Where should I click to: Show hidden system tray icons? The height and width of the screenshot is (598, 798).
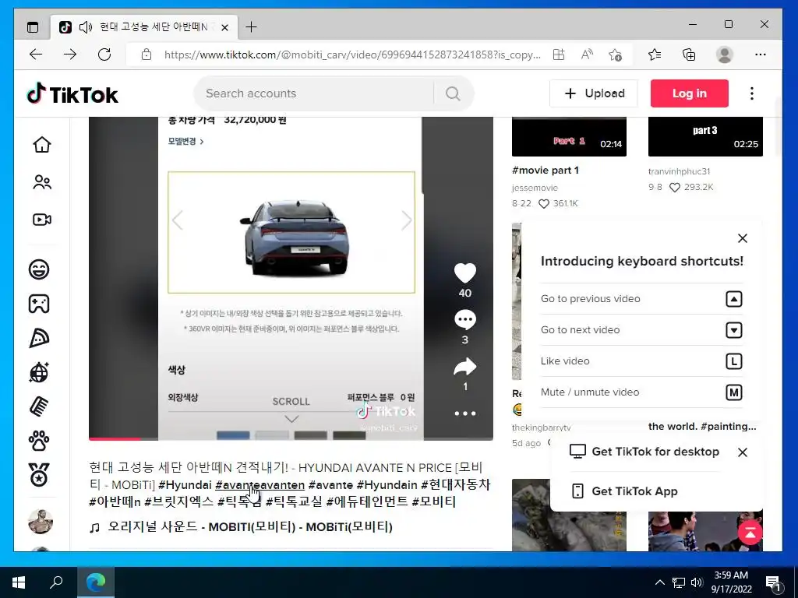659,582
